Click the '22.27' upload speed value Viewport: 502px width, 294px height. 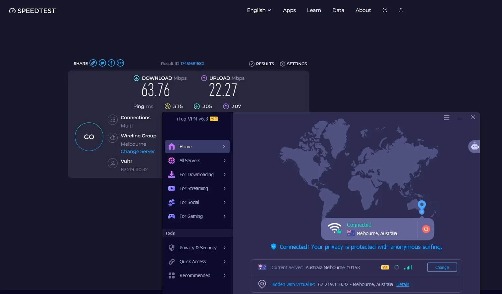(223, 90)
